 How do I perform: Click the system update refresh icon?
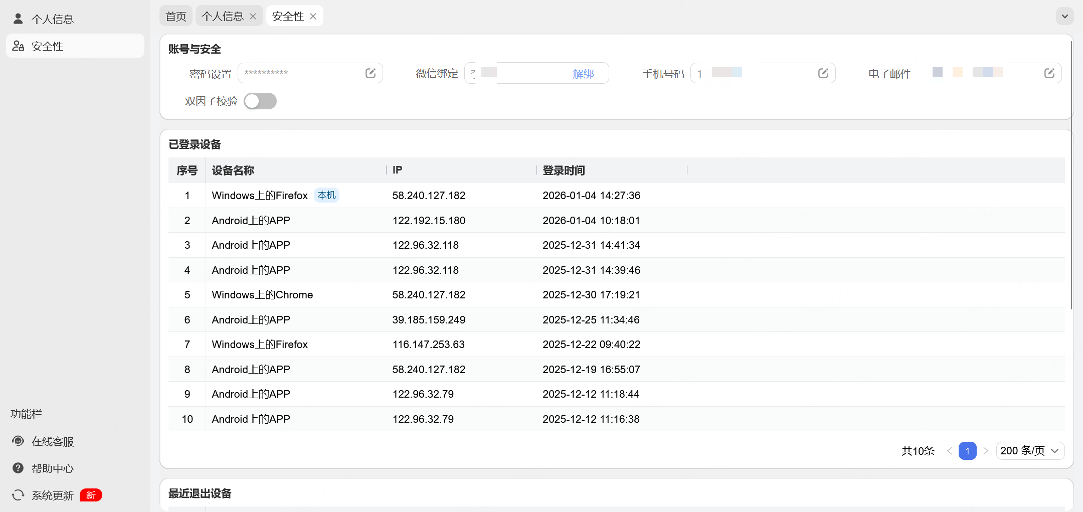click(18, 495)
